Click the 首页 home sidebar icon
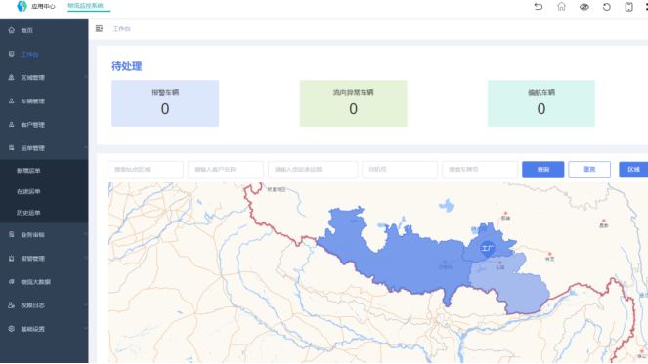Viewport: 648px width, 364px height. click(x=11, y=30)
